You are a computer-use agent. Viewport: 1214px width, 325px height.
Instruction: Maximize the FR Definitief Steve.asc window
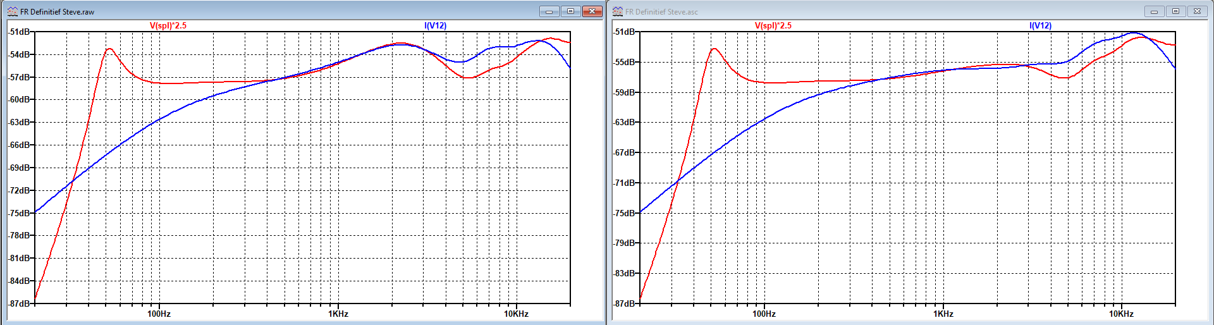(1175, 11)
